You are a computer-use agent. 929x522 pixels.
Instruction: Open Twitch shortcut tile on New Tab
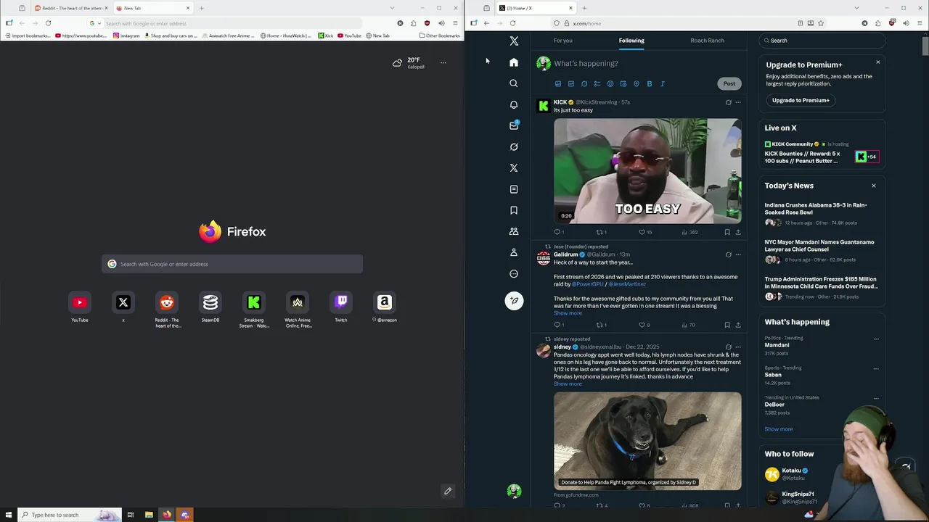pyautogui.click(x=341, y=307)
